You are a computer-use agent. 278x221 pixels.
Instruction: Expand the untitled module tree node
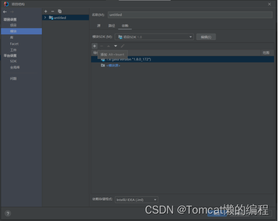45,18
